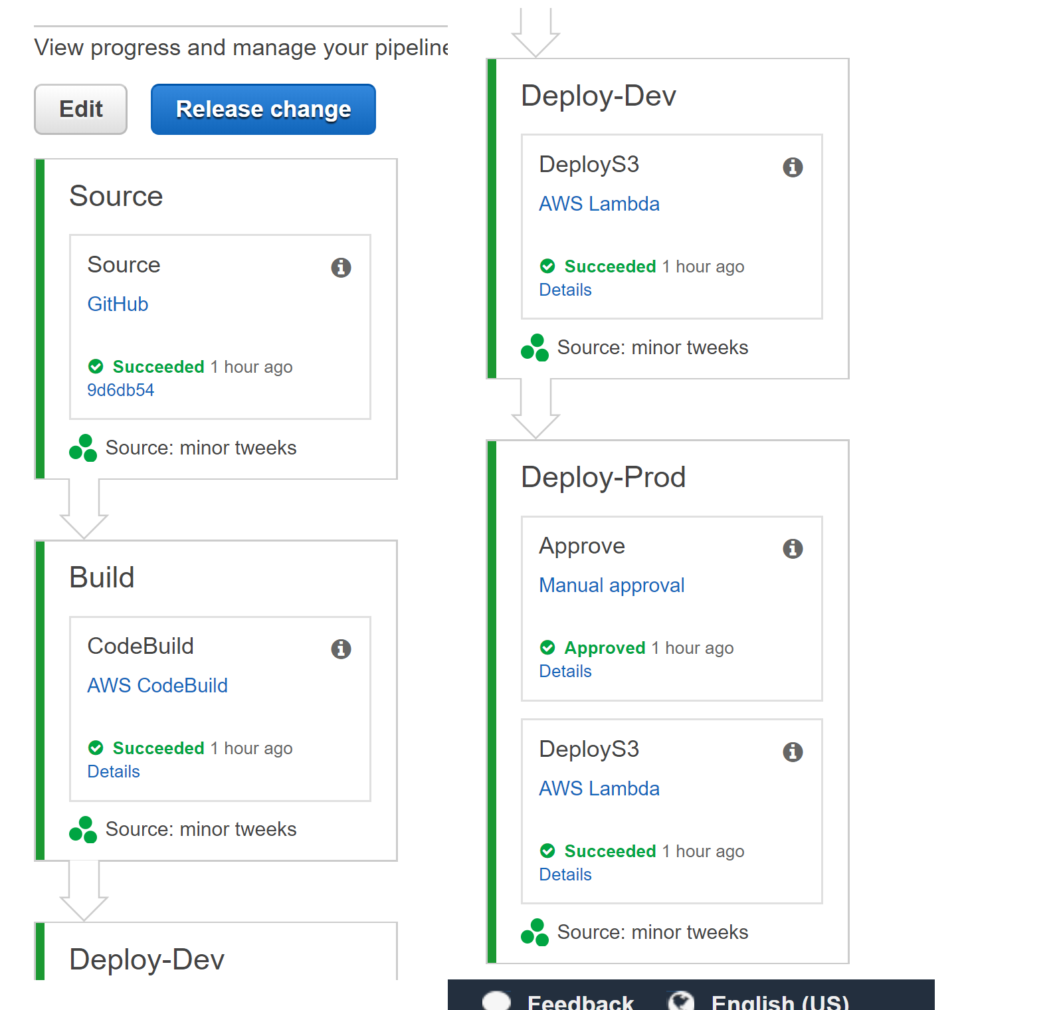Click revision icon beside Source stage's minor tweeks
This screenshot has width=1063, height=1010.
pyautogui.click(x=83, y=448)
